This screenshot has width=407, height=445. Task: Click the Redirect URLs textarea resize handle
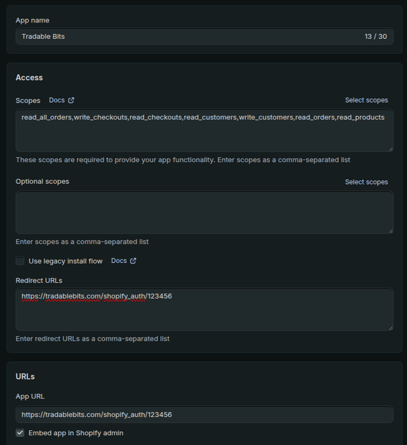(391, 328)
